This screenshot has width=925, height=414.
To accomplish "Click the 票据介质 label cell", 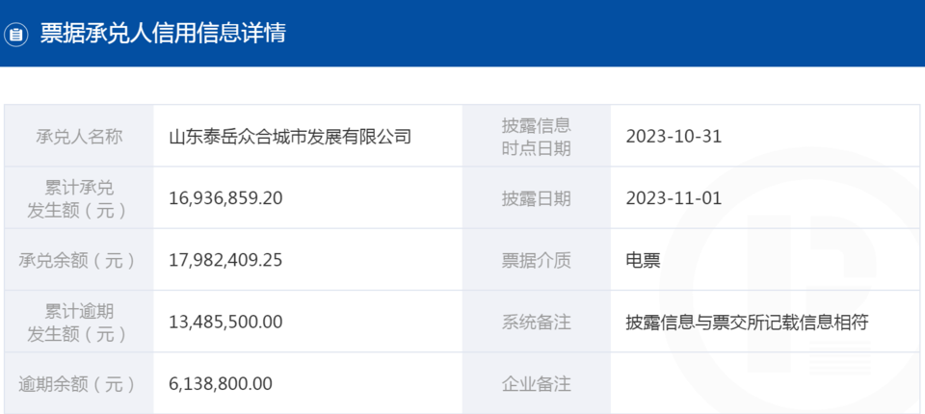I will (x=537, y=260).
